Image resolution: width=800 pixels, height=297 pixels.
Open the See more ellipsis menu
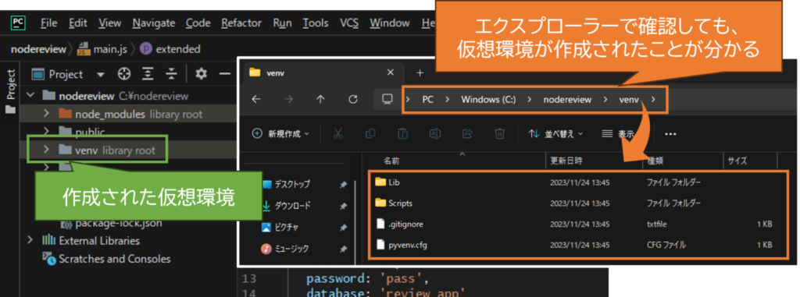click(670, 133)
